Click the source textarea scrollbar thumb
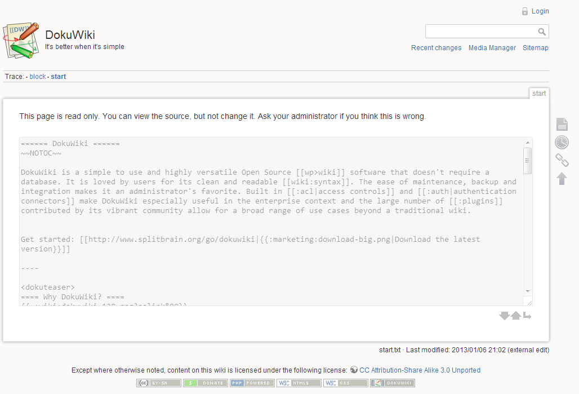Viewport: 579px width, 394px height. (x=527, y=161)
